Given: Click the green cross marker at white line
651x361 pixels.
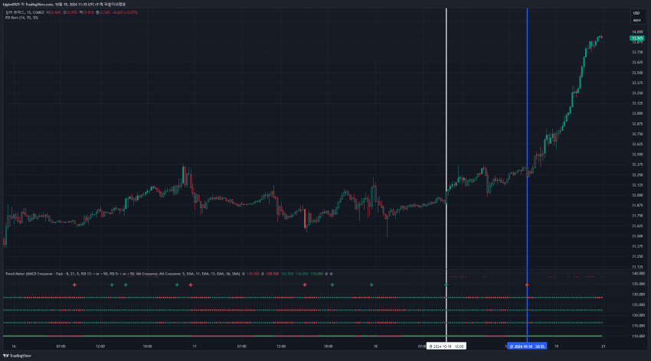Looking at the screenshot, I should click(x=447, y=285).
